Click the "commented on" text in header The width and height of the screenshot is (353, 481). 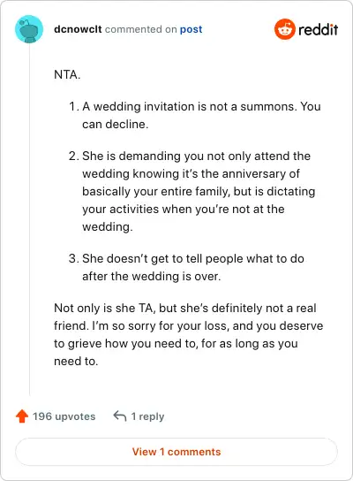141,29
